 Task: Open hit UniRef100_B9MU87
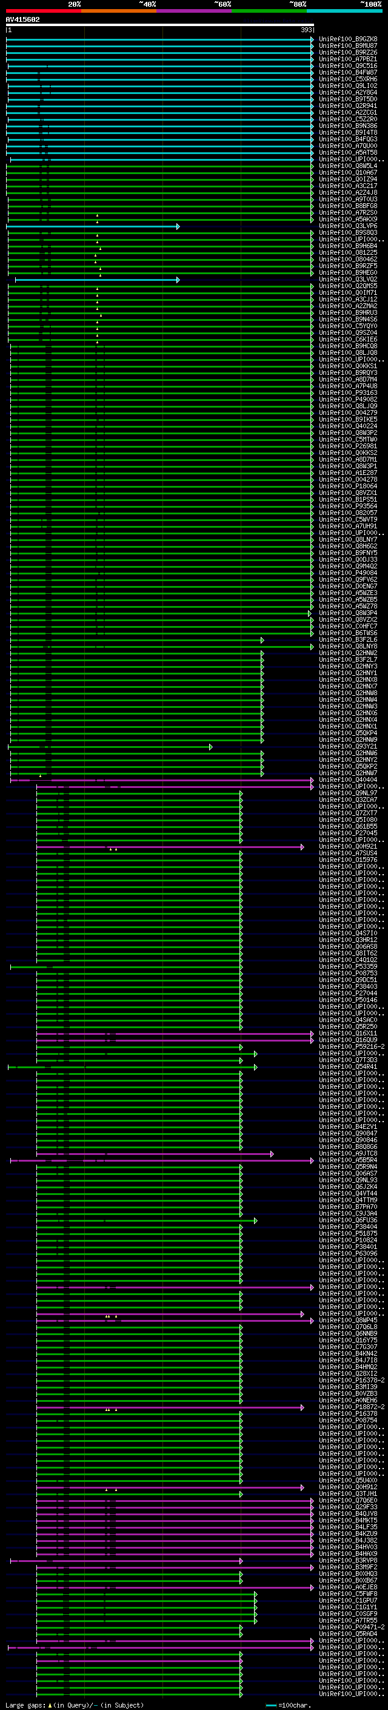[348, 46]
